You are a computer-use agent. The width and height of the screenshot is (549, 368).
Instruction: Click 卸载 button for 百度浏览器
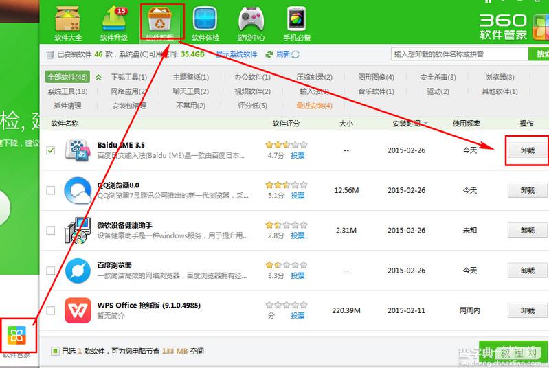(x=527, y=271)
